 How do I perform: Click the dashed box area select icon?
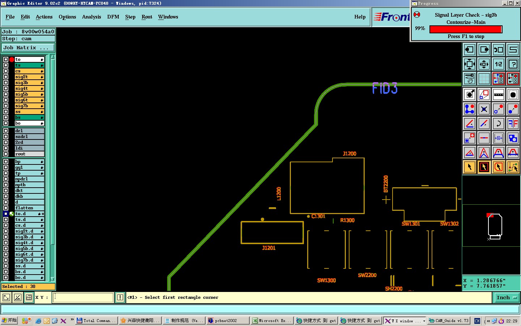(513, 95)
